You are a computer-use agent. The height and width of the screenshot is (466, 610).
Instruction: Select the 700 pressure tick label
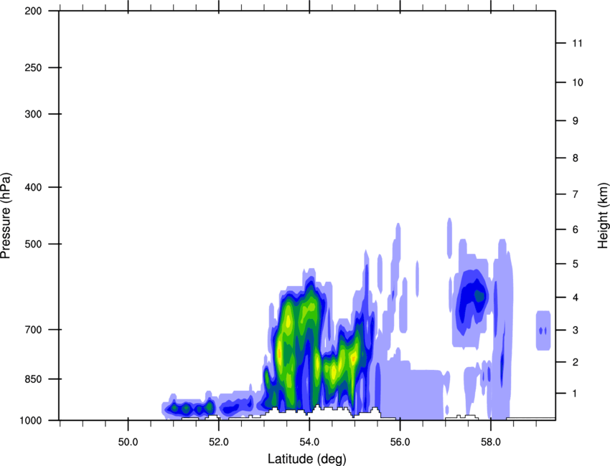pos(33,330)
